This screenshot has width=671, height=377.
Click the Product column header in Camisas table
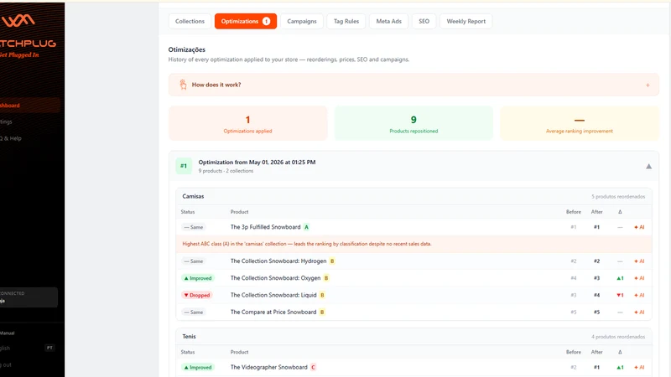point(239,212)
